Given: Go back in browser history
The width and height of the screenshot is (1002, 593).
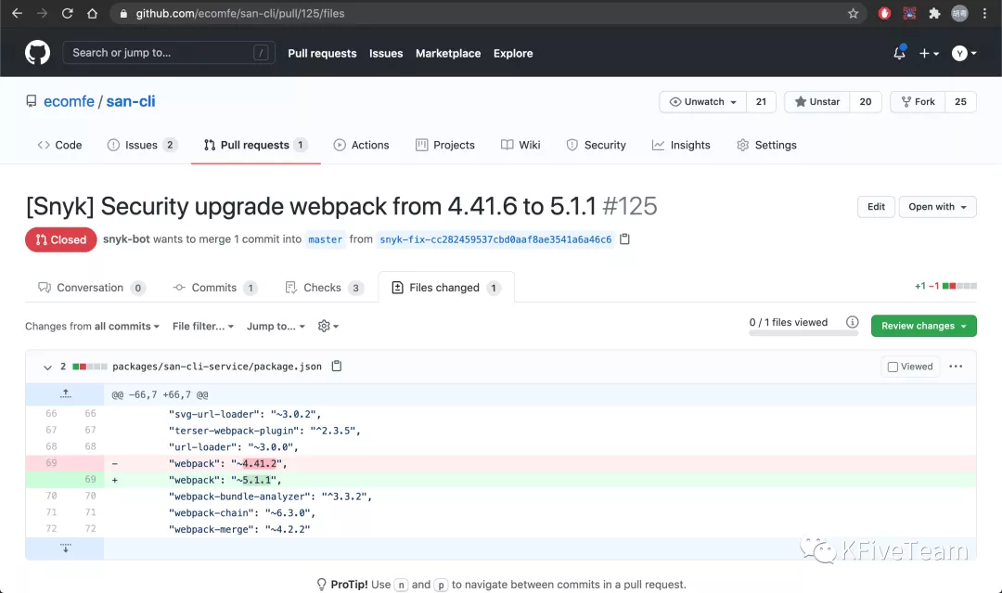Looking at the screenshot, I should [x=18, y=13].
